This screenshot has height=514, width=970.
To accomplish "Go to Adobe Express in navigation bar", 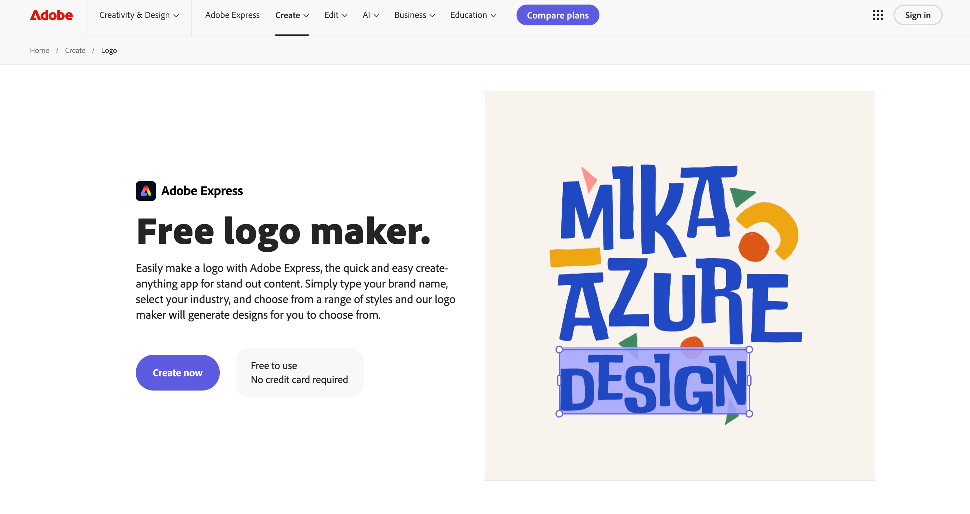I will point(232,15).
